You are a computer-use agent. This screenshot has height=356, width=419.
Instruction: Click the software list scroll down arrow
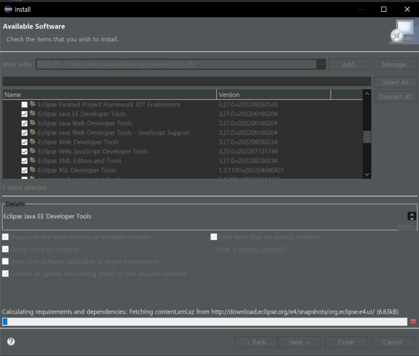(x=367, y=174)
